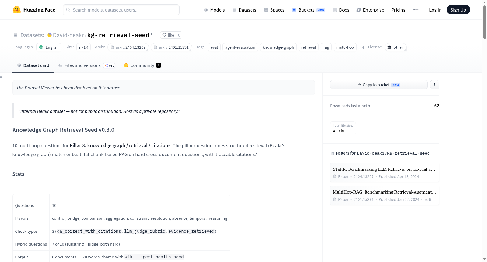The width and height of the screenshot is (487, 262).
Task: Click the Hugging Face logo icon
Action: pyautogui.click(x=17, y=10)
